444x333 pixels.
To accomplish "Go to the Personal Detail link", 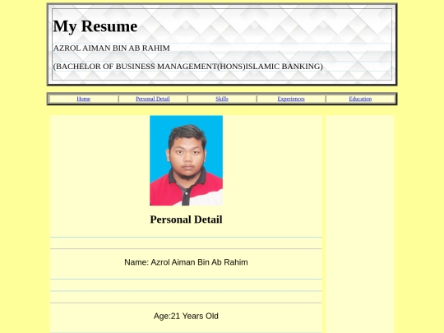I will click(153, 99).
